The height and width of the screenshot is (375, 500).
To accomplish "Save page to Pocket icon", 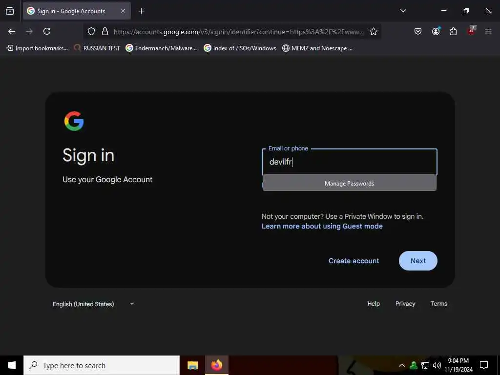I will click(418, 31).
